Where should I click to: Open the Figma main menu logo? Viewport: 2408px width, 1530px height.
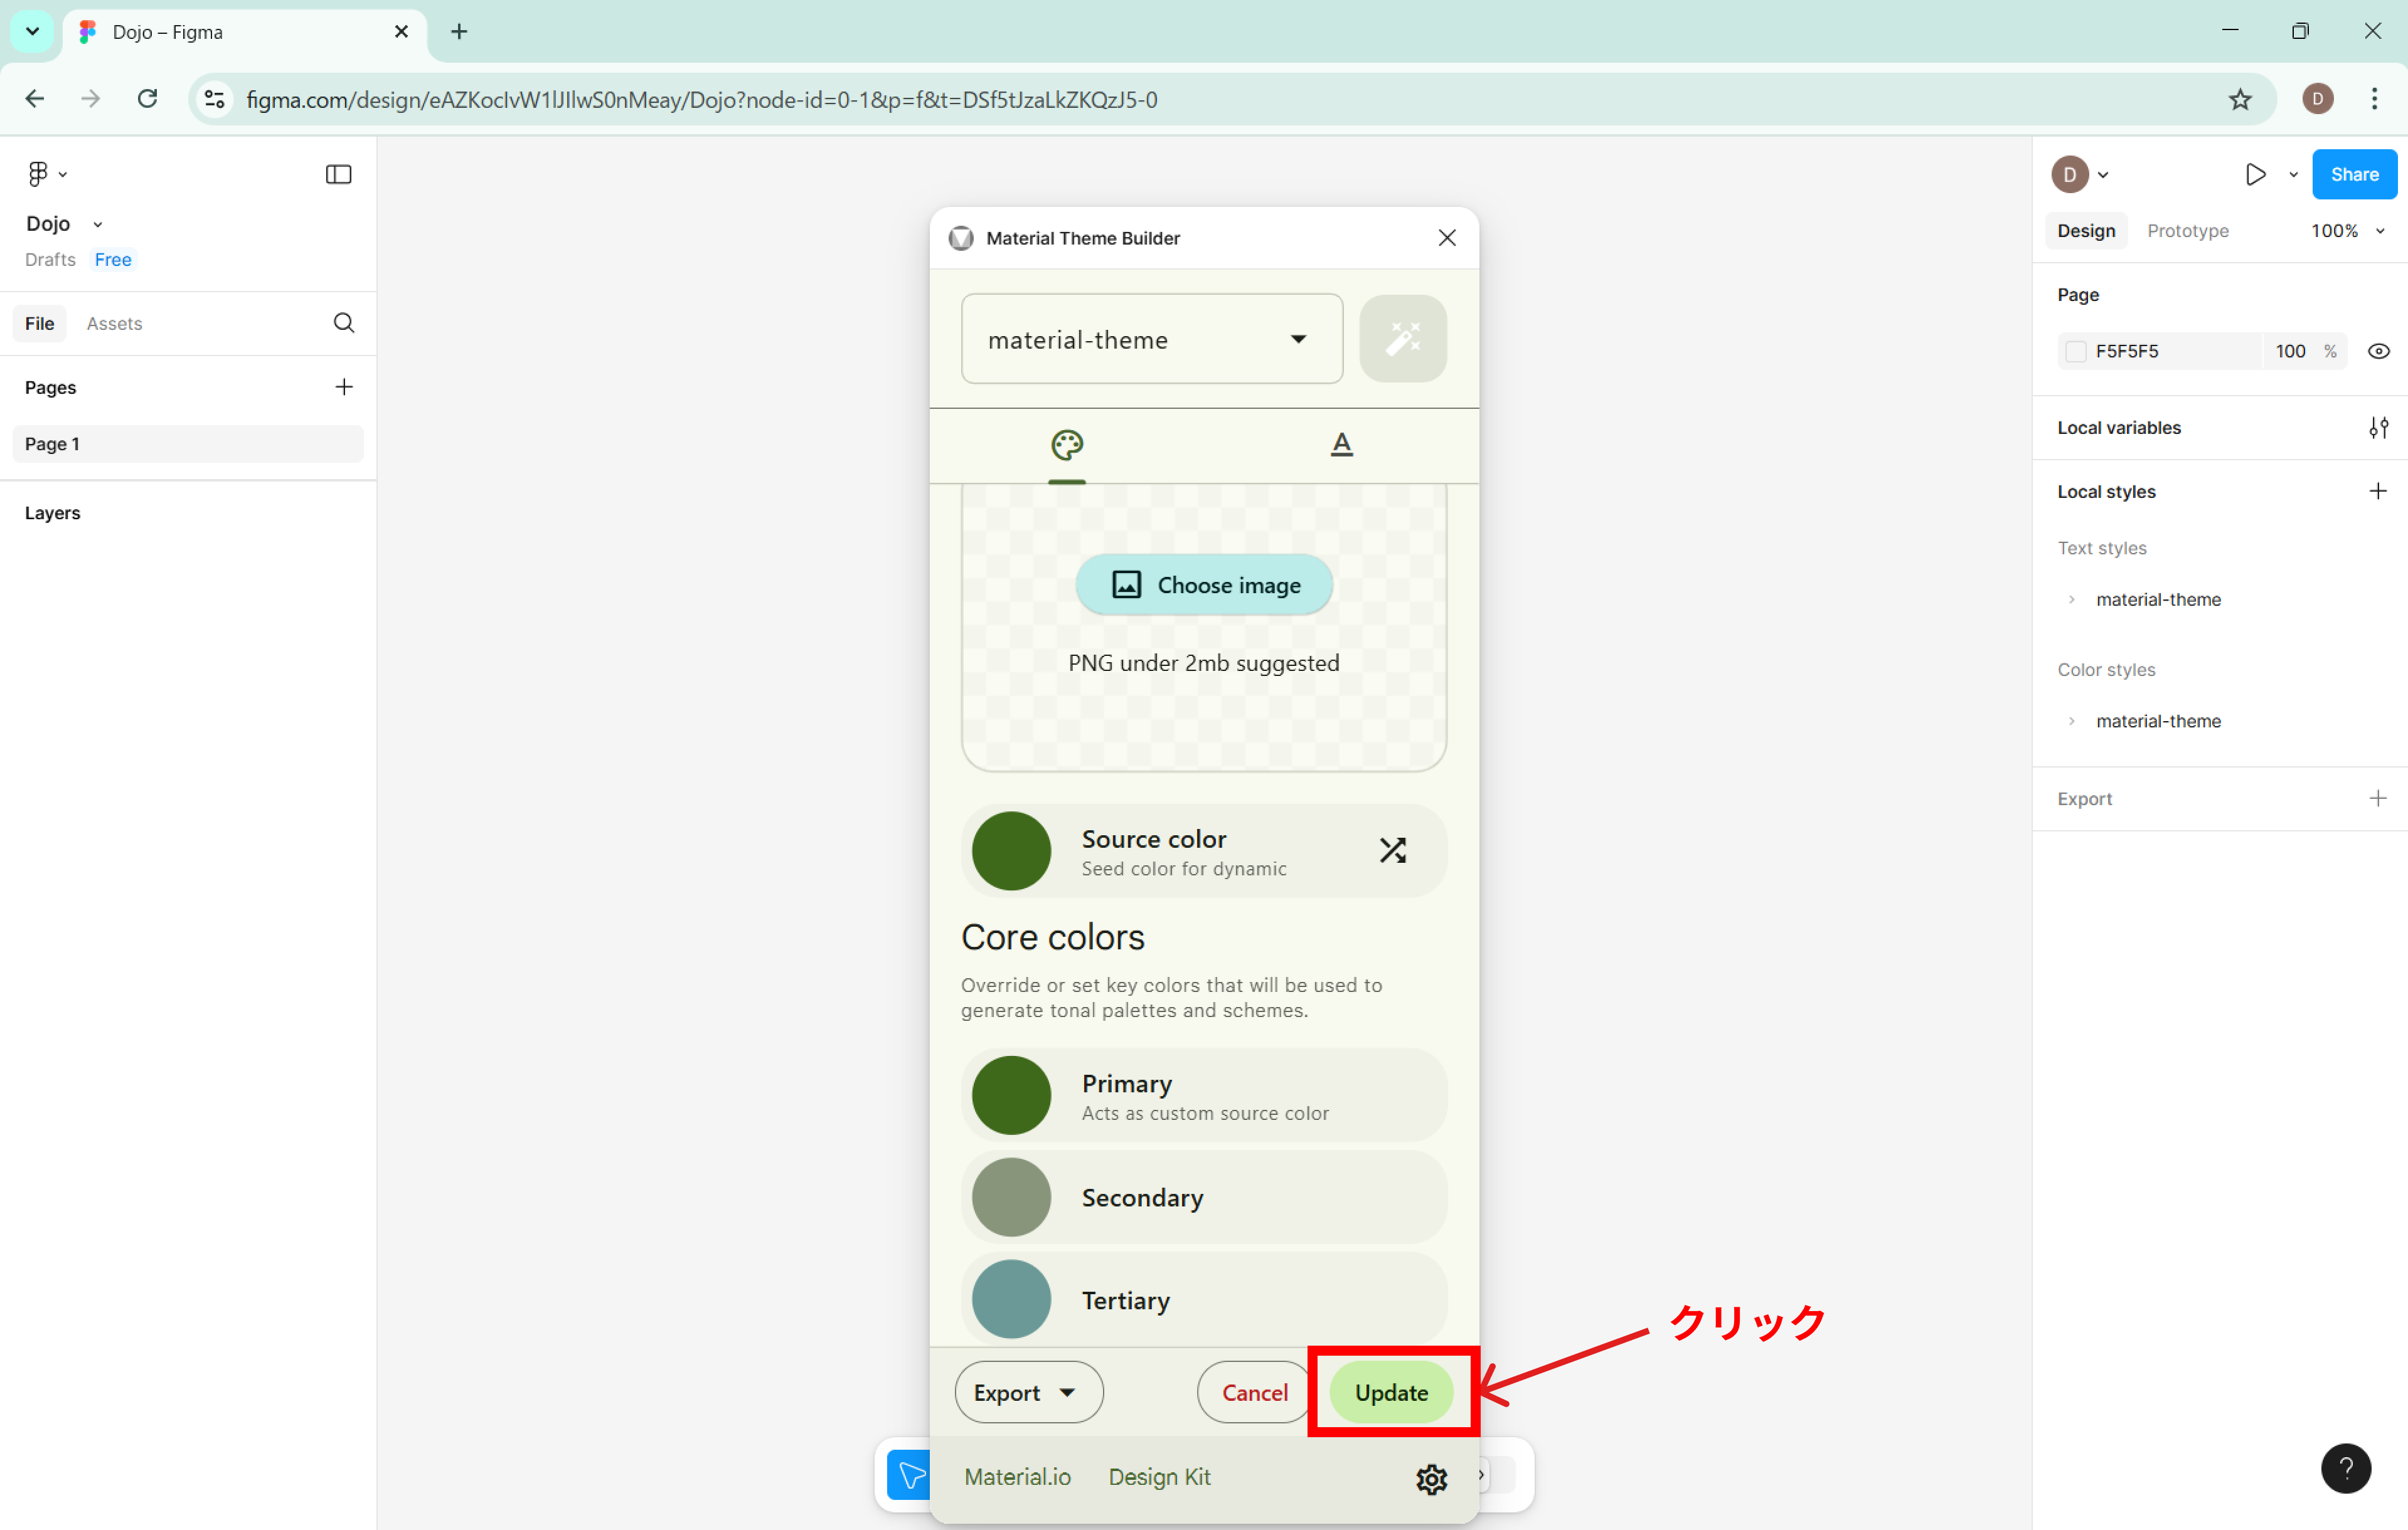[38, 174]
